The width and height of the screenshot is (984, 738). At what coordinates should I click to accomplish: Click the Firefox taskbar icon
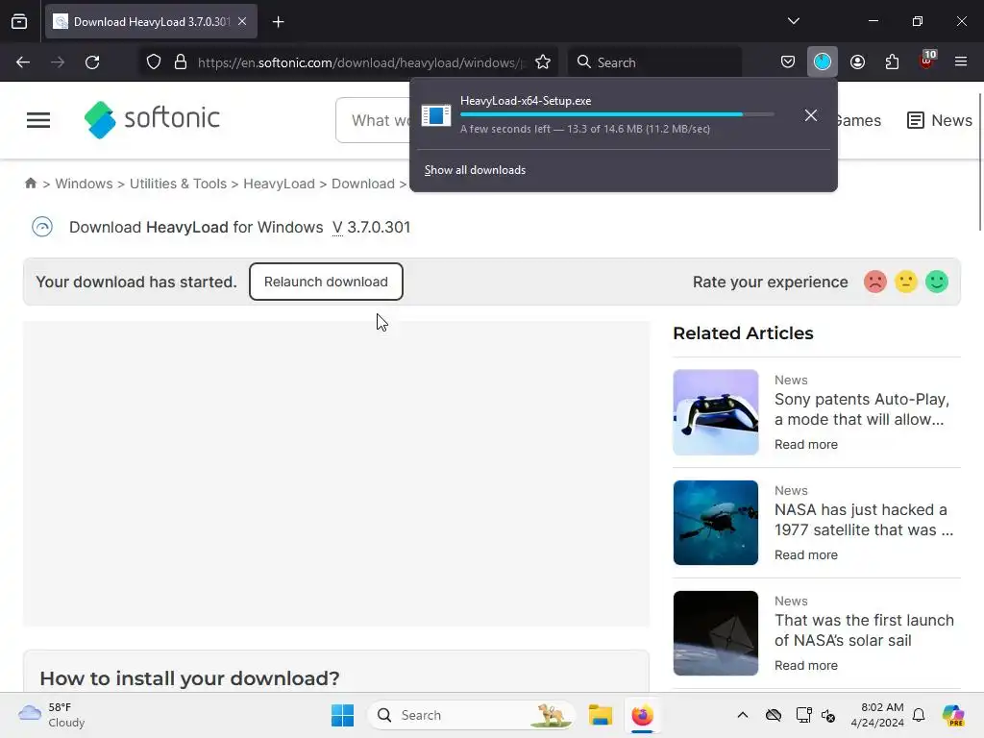pos(642,715)
